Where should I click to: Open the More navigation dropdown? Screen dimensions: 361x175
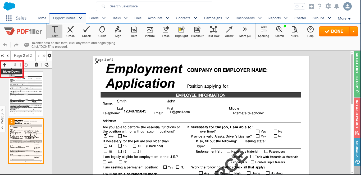344,18
